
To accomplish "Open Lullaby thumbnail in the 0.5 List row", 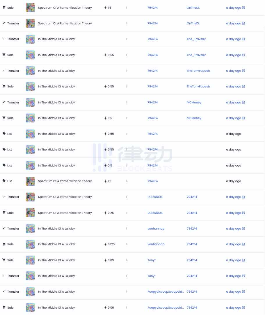I will pos(30,165).
